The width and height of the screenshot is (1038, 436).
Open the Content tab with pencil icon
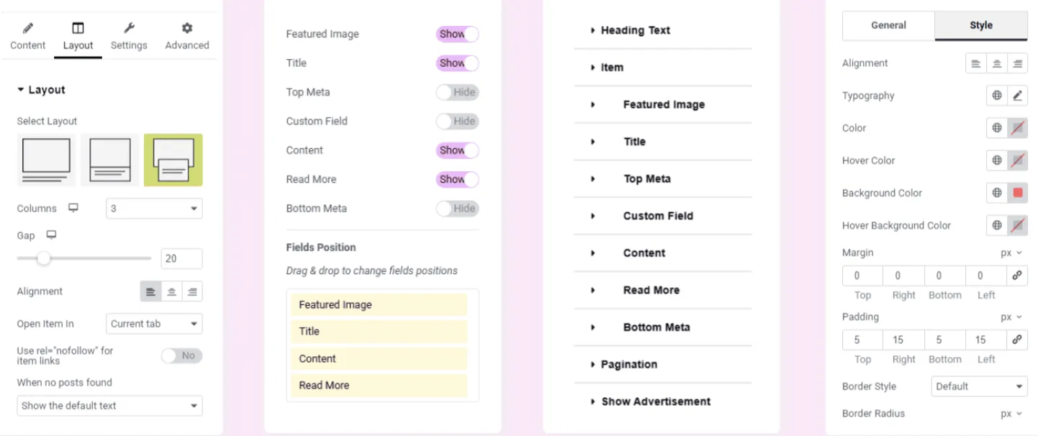pyautogui.click(x=28, y=36)
